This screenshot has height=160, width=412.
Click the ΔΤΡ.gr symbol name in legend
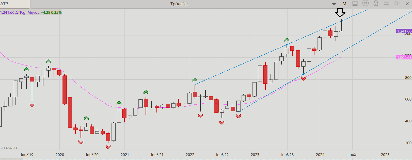(x=21, y=12)
